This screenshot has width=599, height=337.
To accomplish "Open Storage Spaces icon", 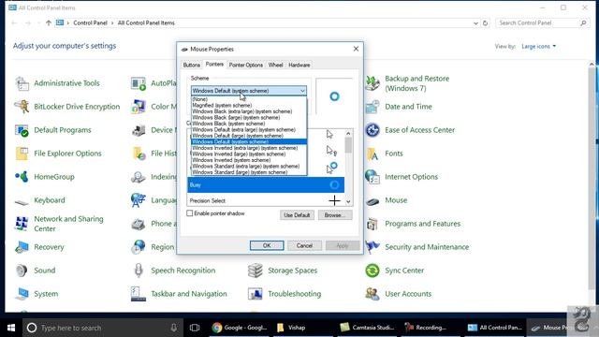I will coord(256,271).
